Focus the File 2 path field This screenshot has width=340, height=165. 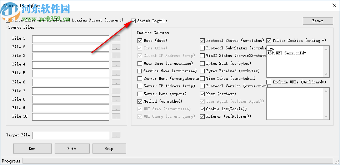click(x=71, y=48)
